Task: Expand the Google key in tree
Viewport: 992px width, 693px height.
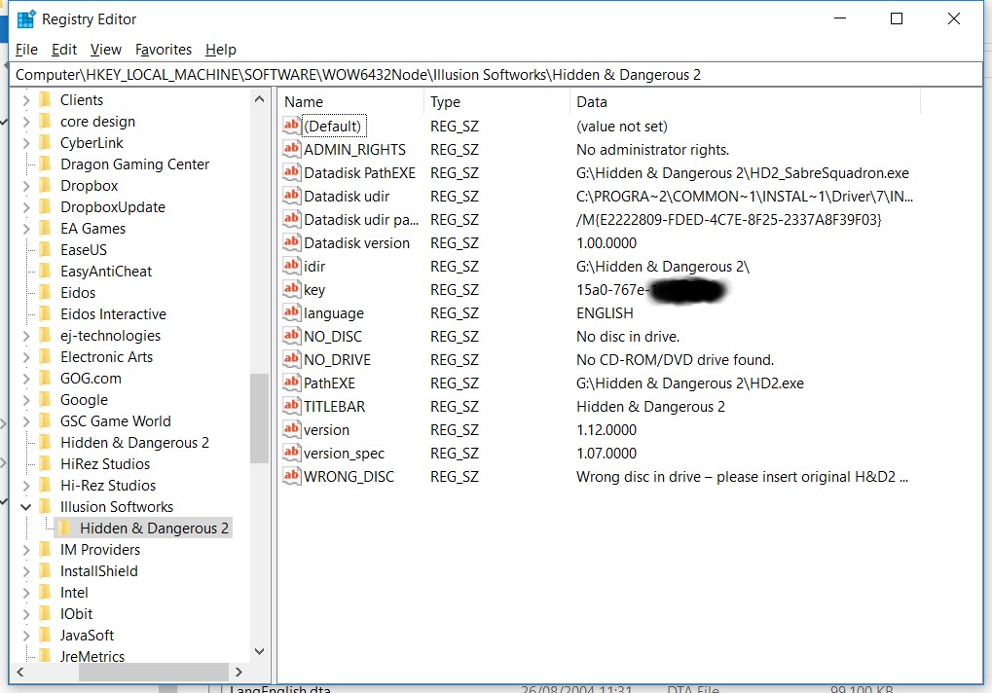Action: click(x=25, y=399)
